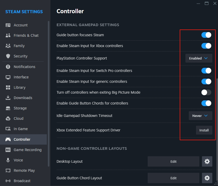Viewport: 218px width, 186px height.
Task: Select Remote Play settings
Action: click(x=23, y=170)
